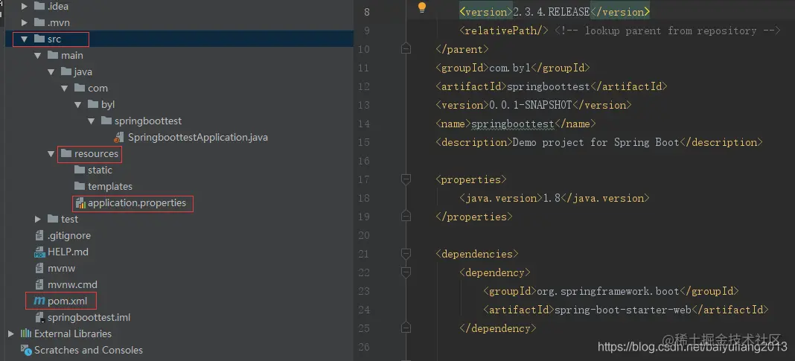Click 'Demo project for Spring Boot' description

tap(596, 142)
